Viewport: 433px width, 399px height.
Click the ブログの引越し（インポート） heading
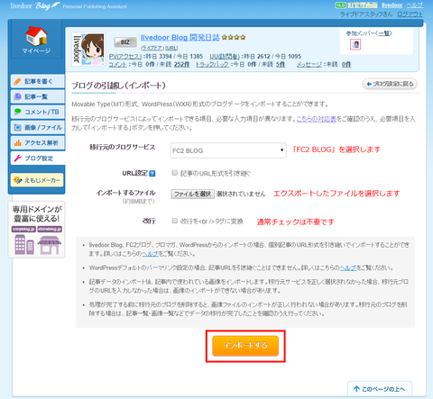tap(118, 86)
